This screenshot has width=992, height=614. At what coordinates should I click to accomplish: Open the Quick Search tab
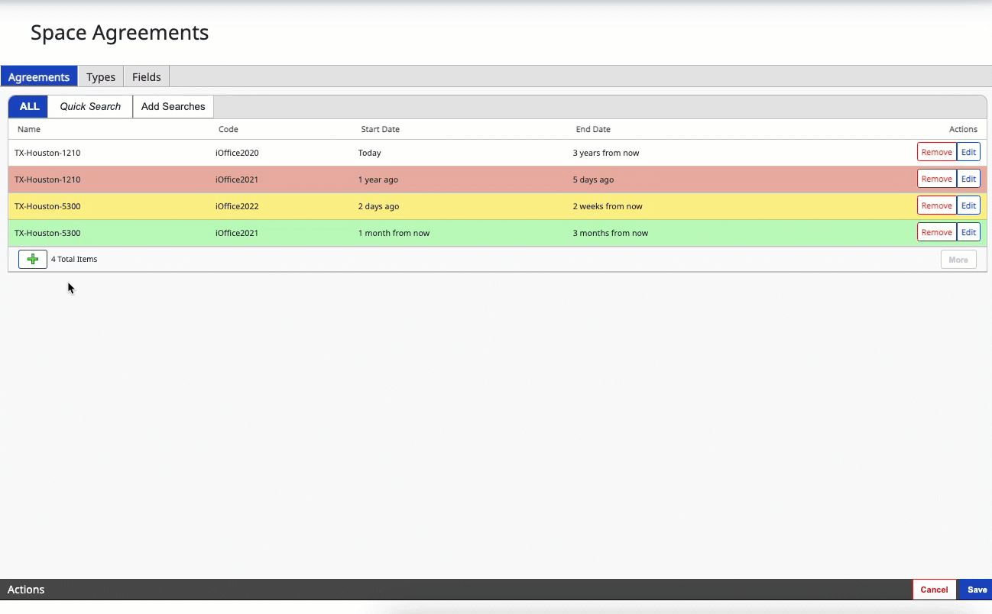tap(89, 106)
